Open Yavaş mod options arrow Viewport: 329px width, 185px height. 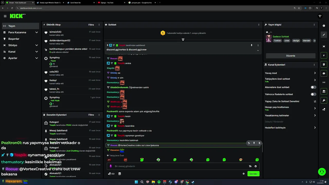click(315, 73)
